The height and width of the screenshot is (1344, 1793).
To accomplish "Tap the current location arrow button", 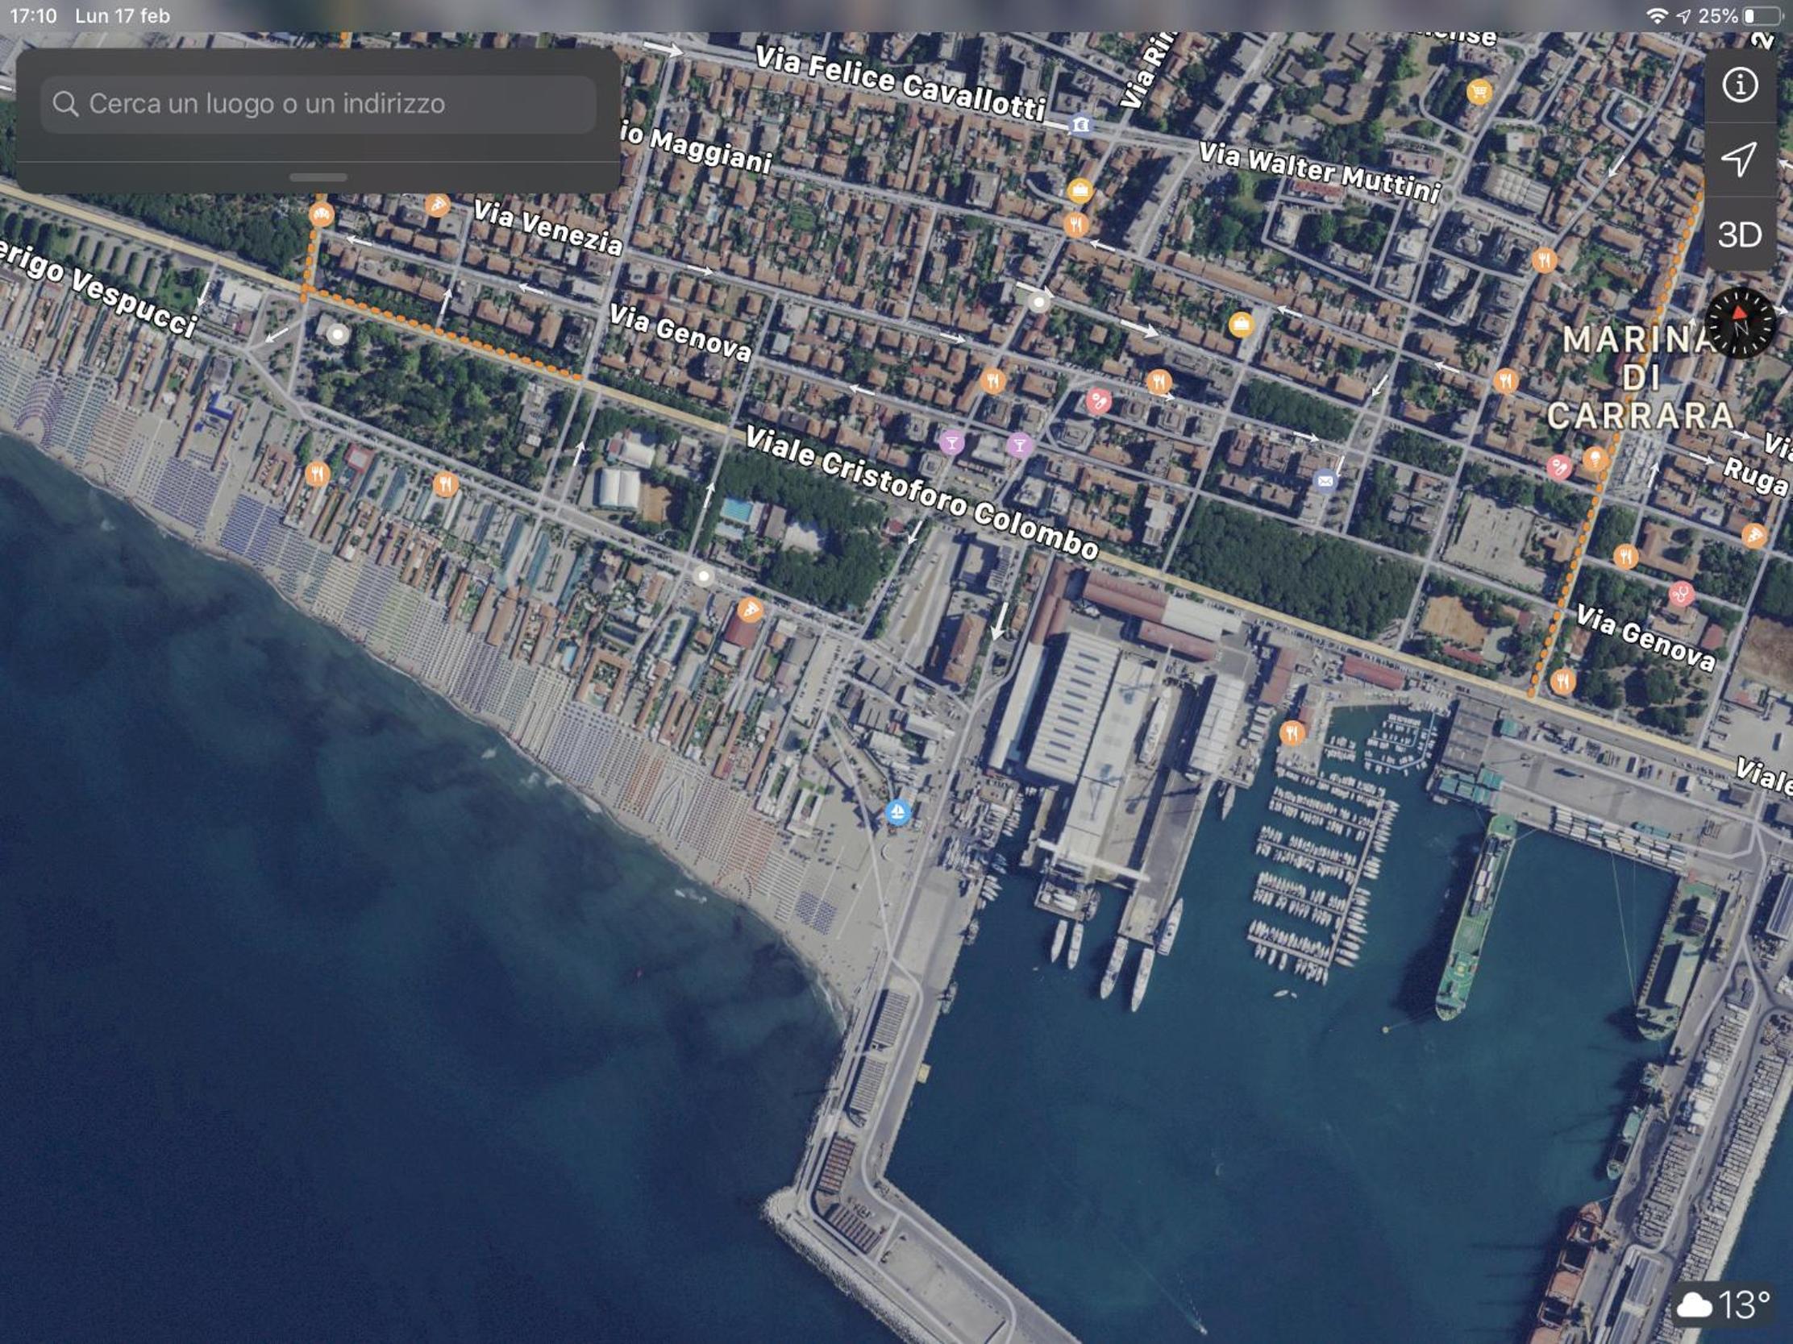I will pyautogui.click(x=1740, y=159).
